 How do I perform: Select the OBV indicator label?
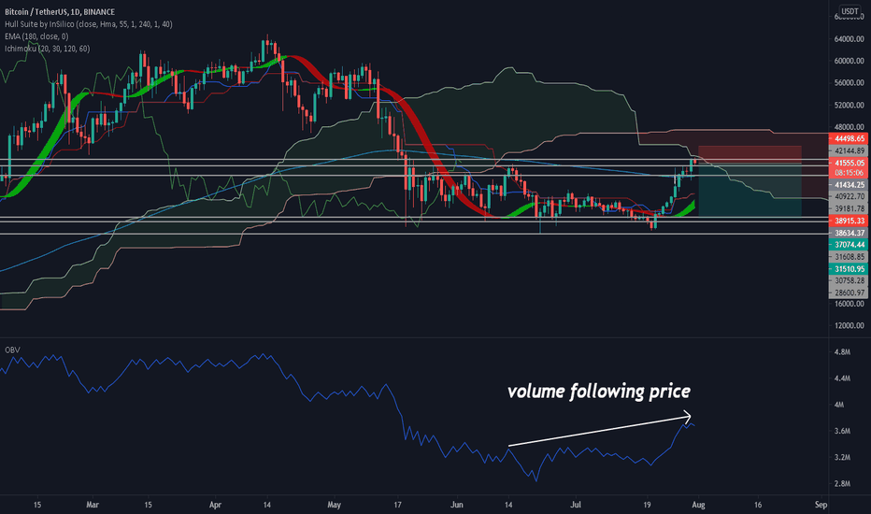click(x=12, y=350)
